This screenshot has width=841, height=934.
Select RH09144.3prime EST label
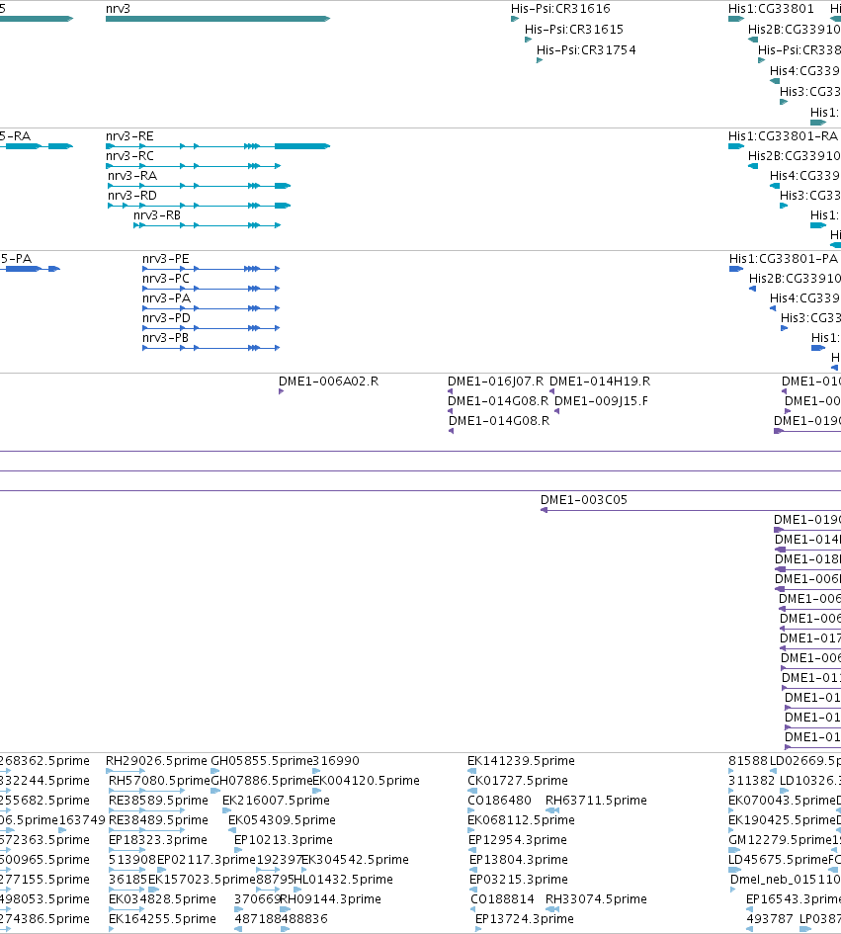pyautogui.click(x=330, y=898)
